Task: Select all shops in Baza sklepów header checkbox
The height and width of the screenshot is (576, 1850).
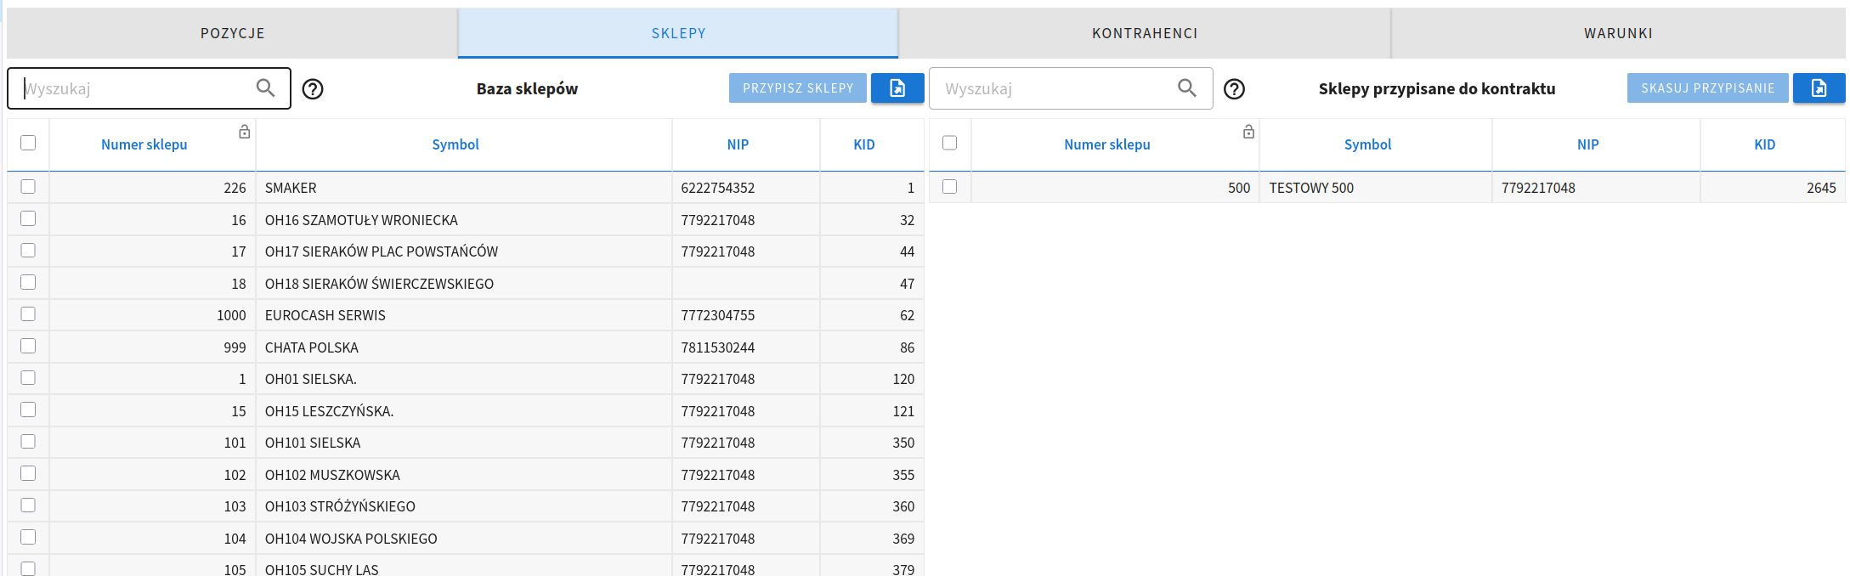Action: pyautogui.click(x=28, y=143)
